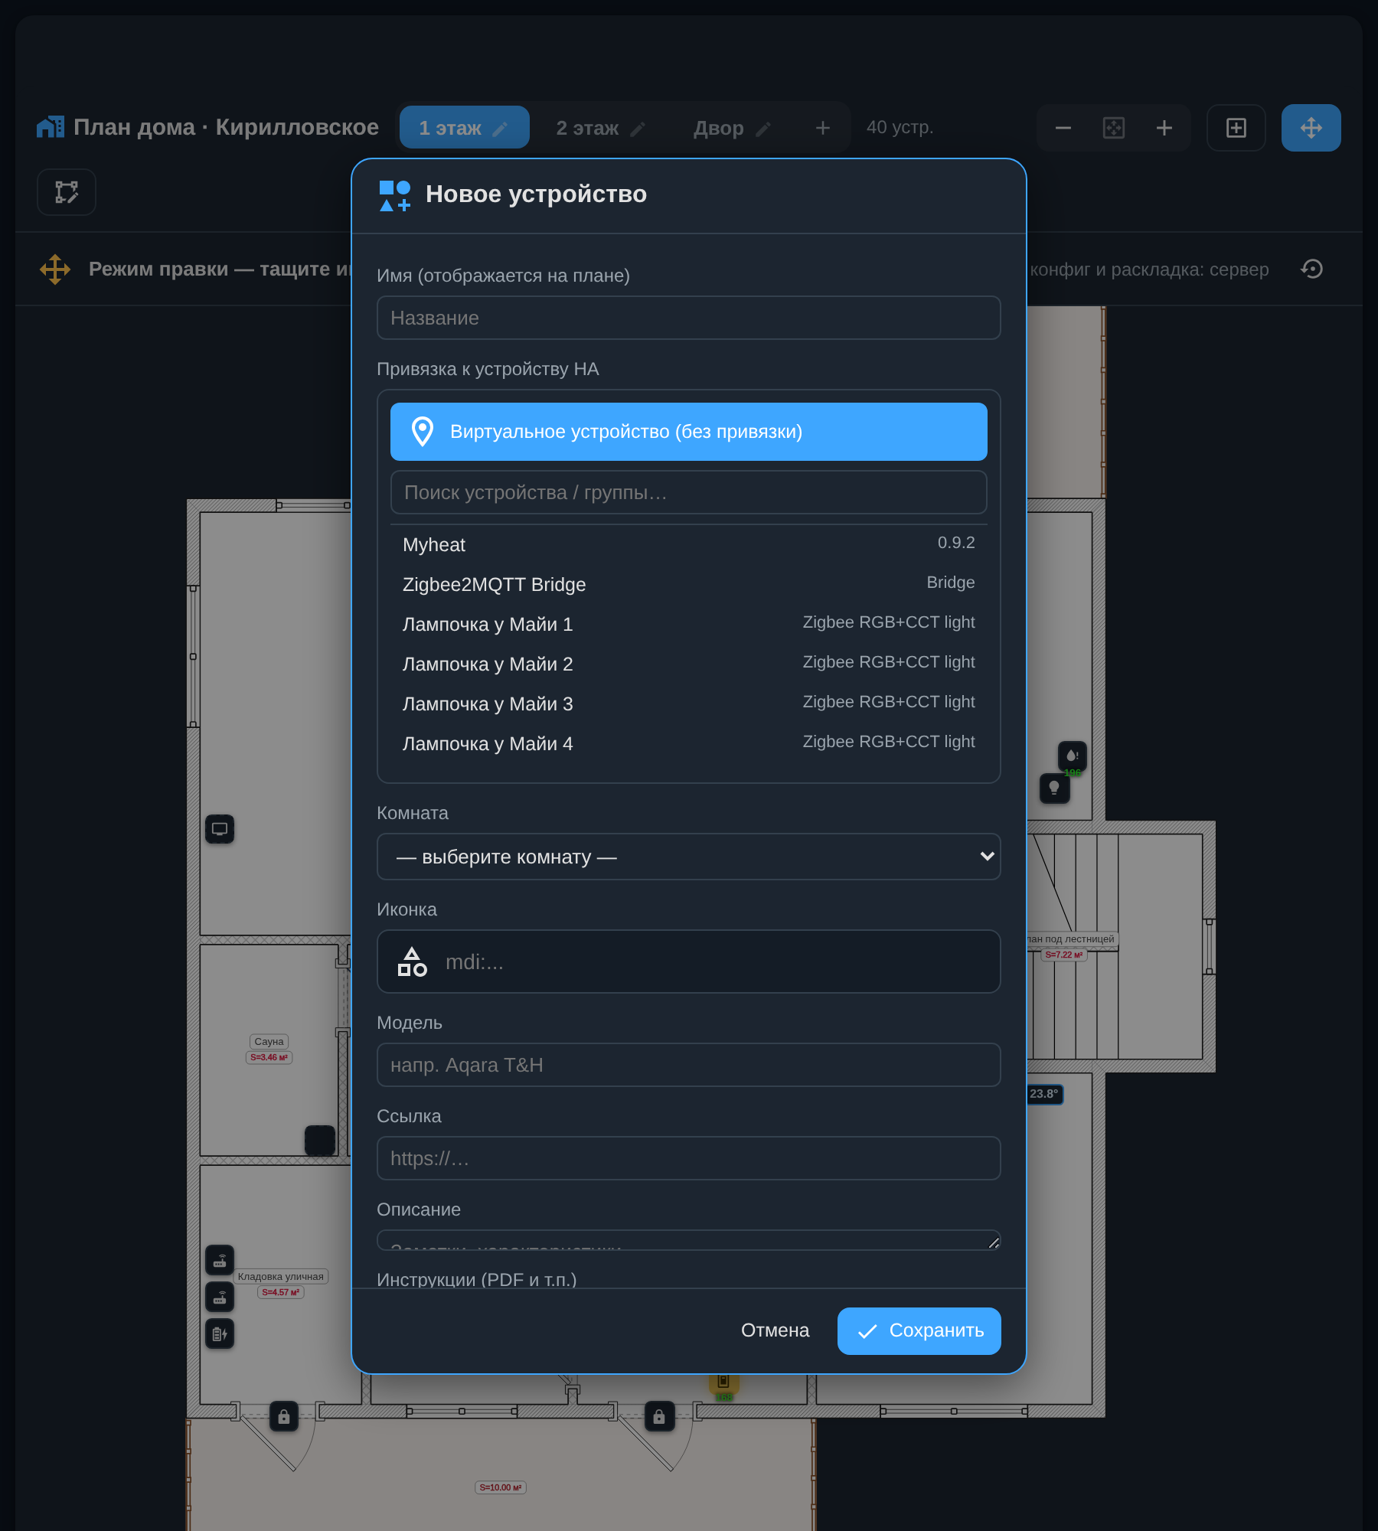
Task: Click the fit-to-screen zoom icon
Action: pyautogui.click(x=1113, y=128)
